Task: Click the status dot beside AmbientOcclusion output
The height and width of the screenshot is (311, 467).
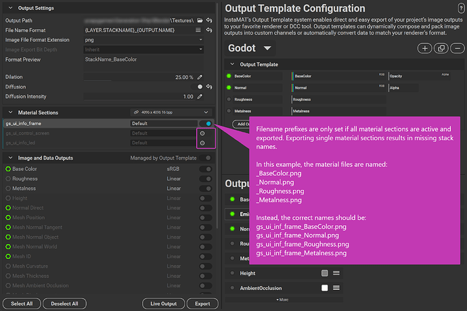Action: (x=232, y=288)
